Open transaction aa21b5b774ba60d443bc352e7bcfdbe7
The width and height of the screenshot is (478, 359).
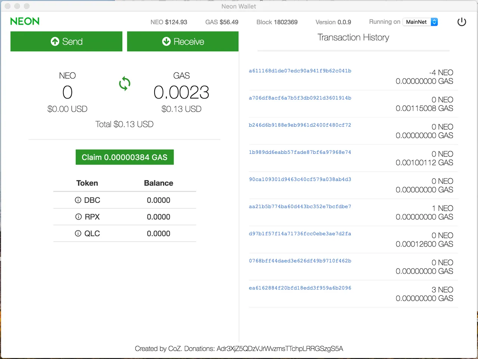(300, 207)
